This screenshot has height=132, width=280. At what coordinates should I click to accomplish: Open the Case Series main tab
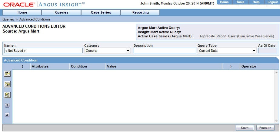pos(101,12)
